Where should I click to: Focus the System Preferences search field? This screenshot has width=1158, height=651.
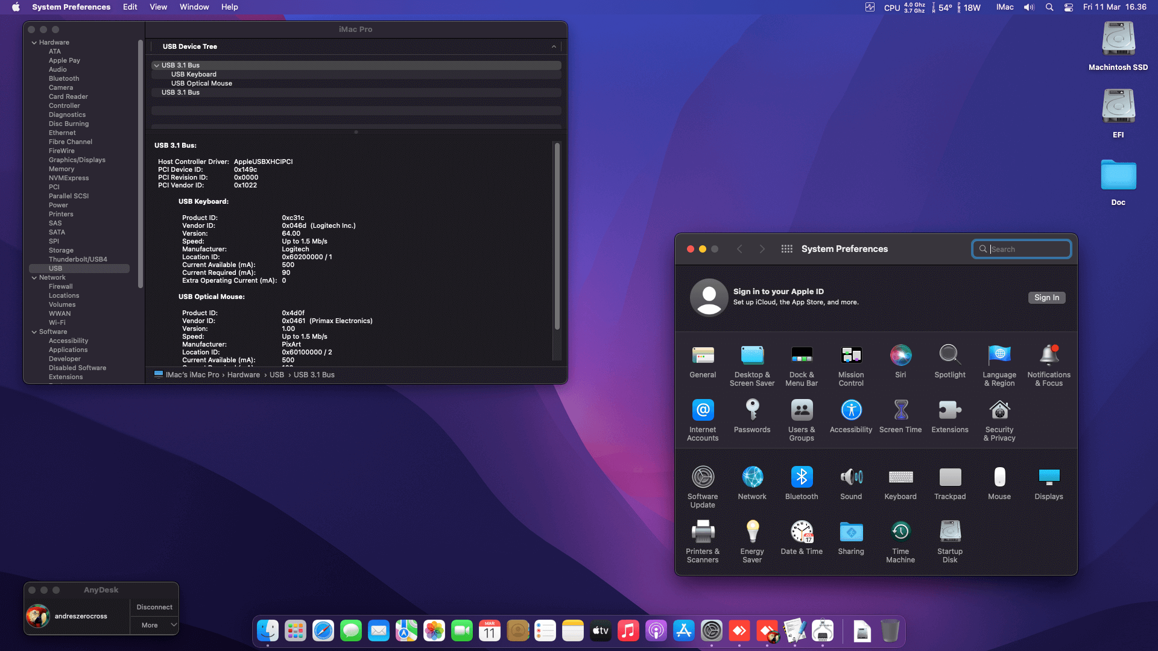(1022, 249)
